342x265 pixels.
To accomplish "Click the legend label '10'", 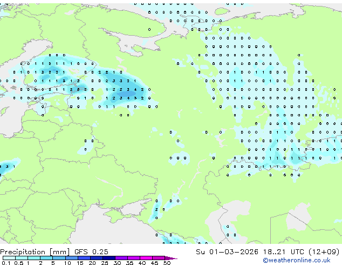I will click(x=67, y=263).
